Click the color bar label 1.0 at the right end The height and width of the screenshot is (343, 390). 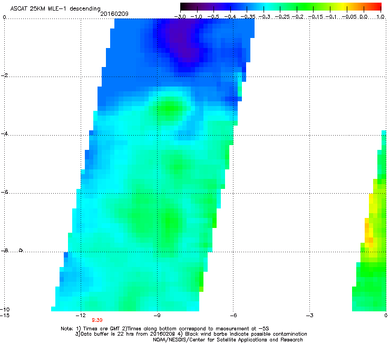pos(381,17)
